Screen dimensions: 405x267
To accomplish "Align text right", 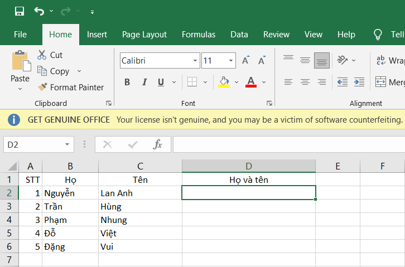I will point(322,82).
